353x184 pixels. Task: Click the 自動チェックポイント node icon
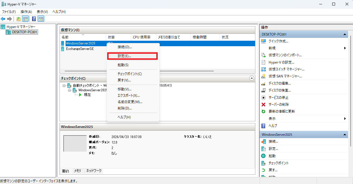click(69, 86)
